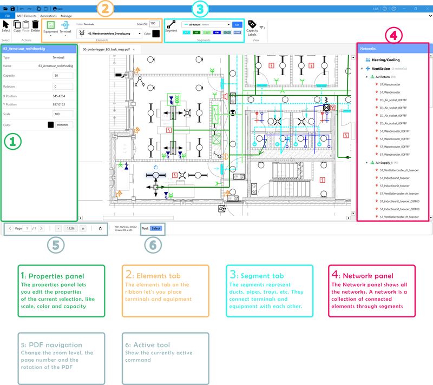Viewport: 433px width, 385px height.
Task: Open the help question mark icon
Action: 384,9
